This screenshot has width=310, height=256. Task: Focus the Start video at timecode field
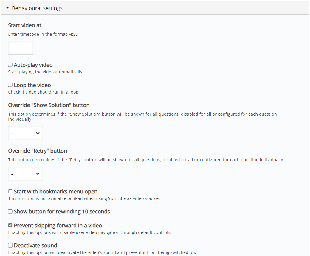point(21,48)
